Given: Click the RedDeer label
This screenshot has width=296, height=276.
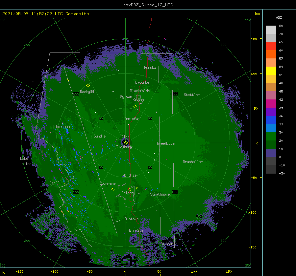Looking at the screenshot, I should (139, 99).
